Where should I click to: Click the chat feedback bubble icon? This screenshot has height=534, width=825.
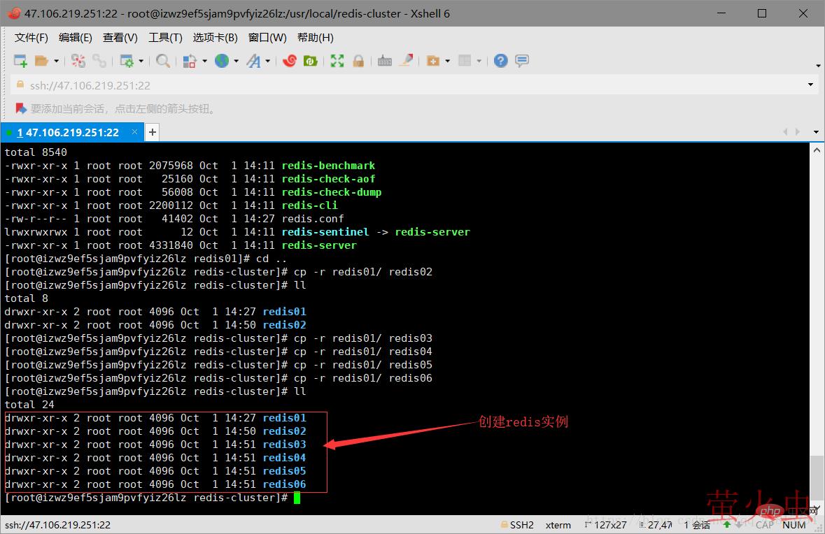click(x=522, y=62)
